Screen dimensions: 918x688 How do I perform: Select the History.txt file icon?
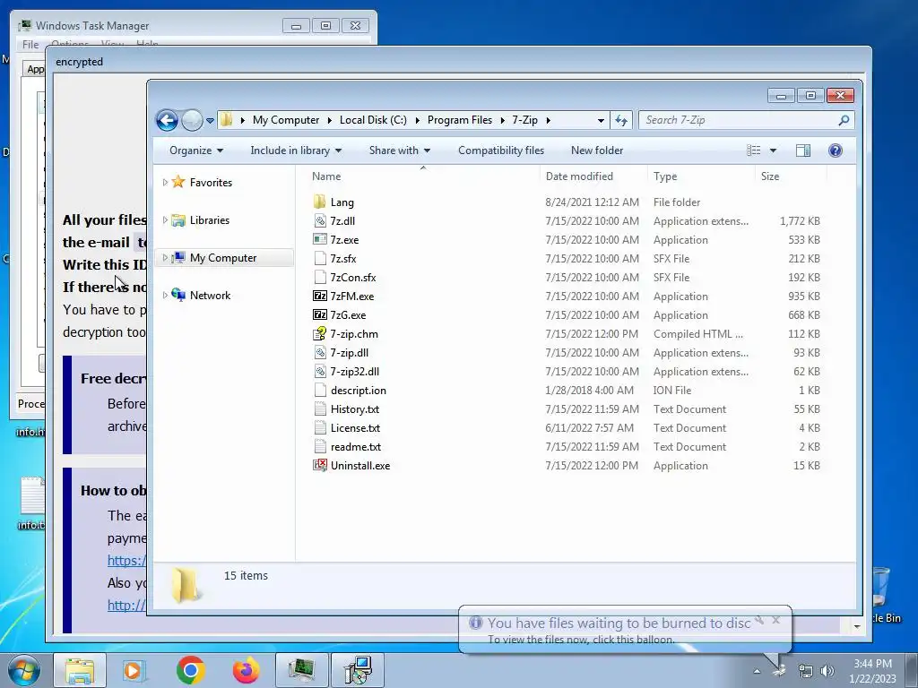tap(320, 408)
